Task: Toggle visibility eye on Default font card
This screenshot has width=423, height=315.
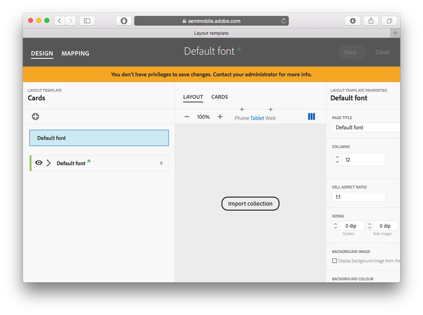Action: point(39,163)
